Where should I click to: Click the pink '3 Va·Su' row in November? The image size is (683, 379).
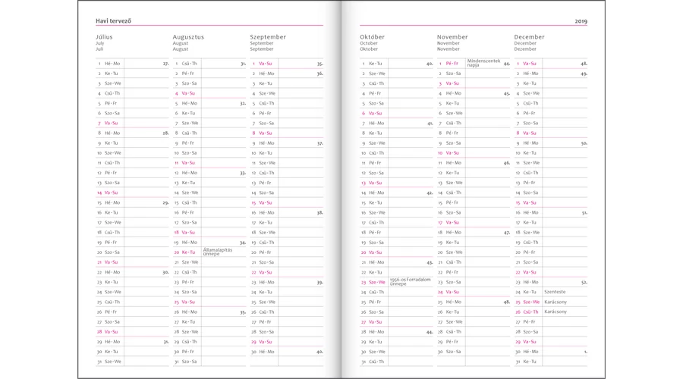[x=473, y=83]
